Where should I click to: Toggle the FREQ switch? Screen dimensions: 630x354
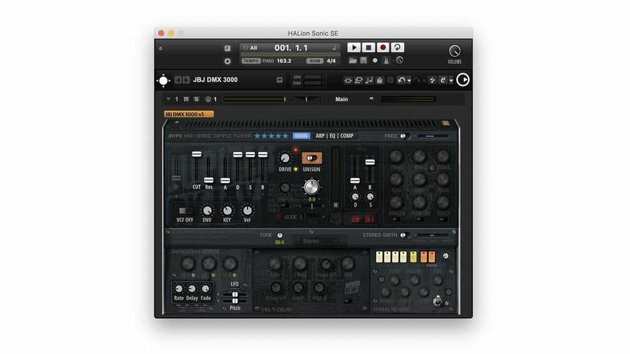point(404,136)
